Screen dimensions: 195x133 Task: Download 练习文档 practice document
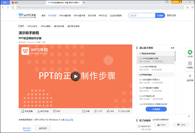[43, 111]
